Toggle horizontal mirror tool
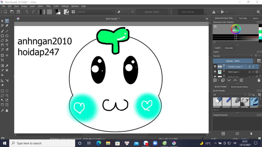 click(214, 12)
